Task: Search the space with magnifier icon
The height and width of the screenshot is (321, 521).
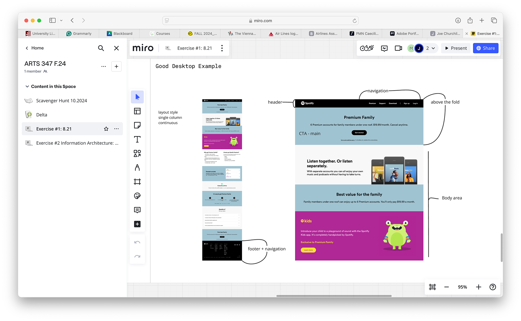Action: [x=101, y=48]
